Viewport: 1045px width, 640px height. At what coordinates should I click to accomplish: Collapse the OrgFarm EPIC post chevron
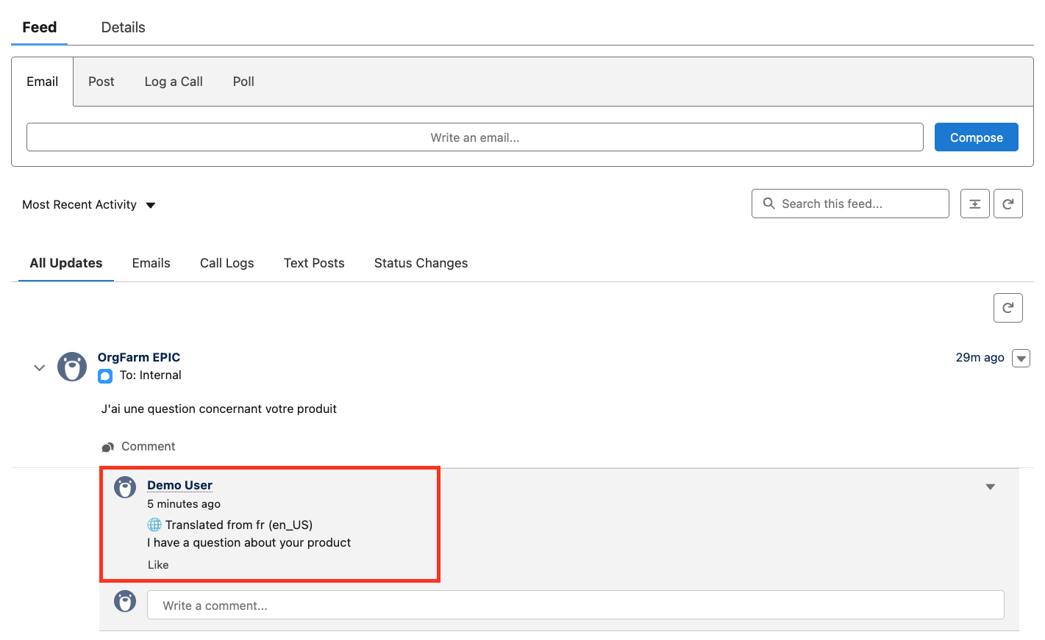pos(40,367)
